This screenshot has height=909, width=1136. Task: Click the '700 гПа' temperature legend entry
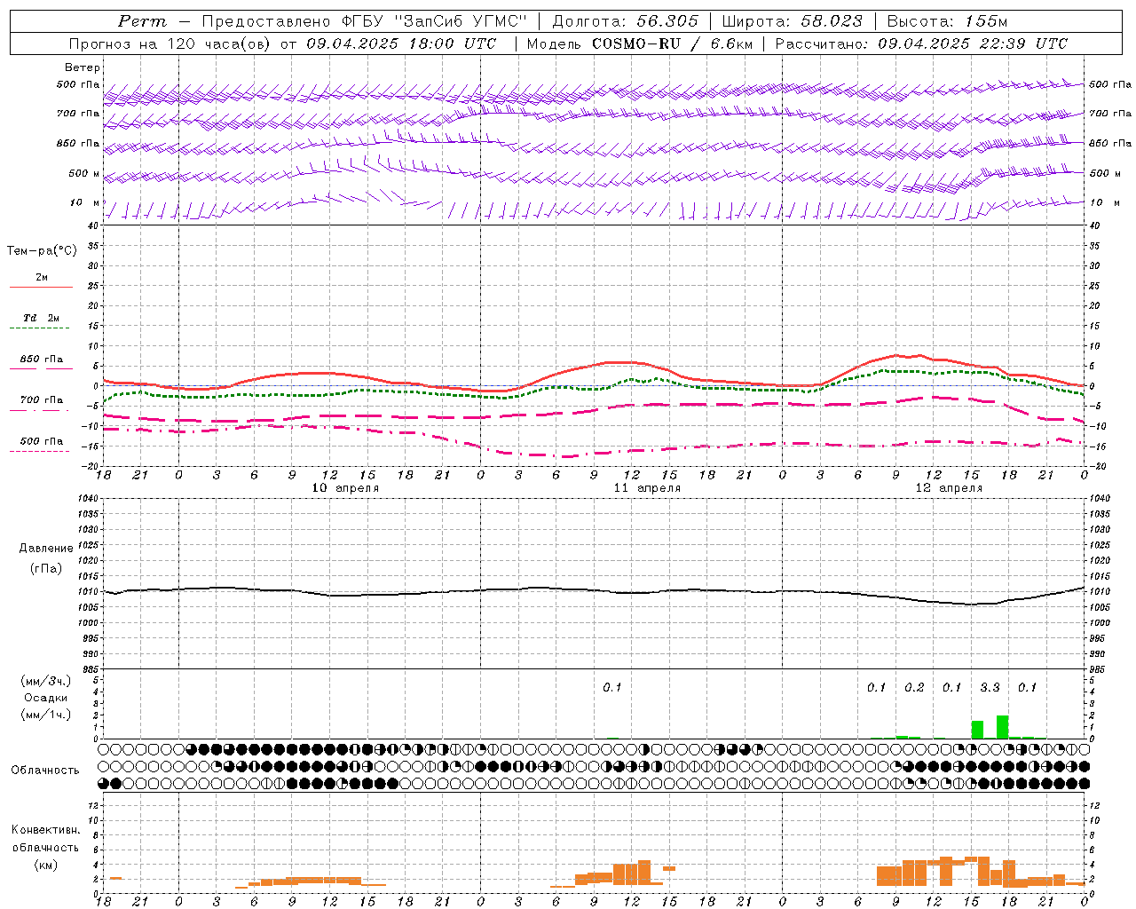tap(41, 399)
